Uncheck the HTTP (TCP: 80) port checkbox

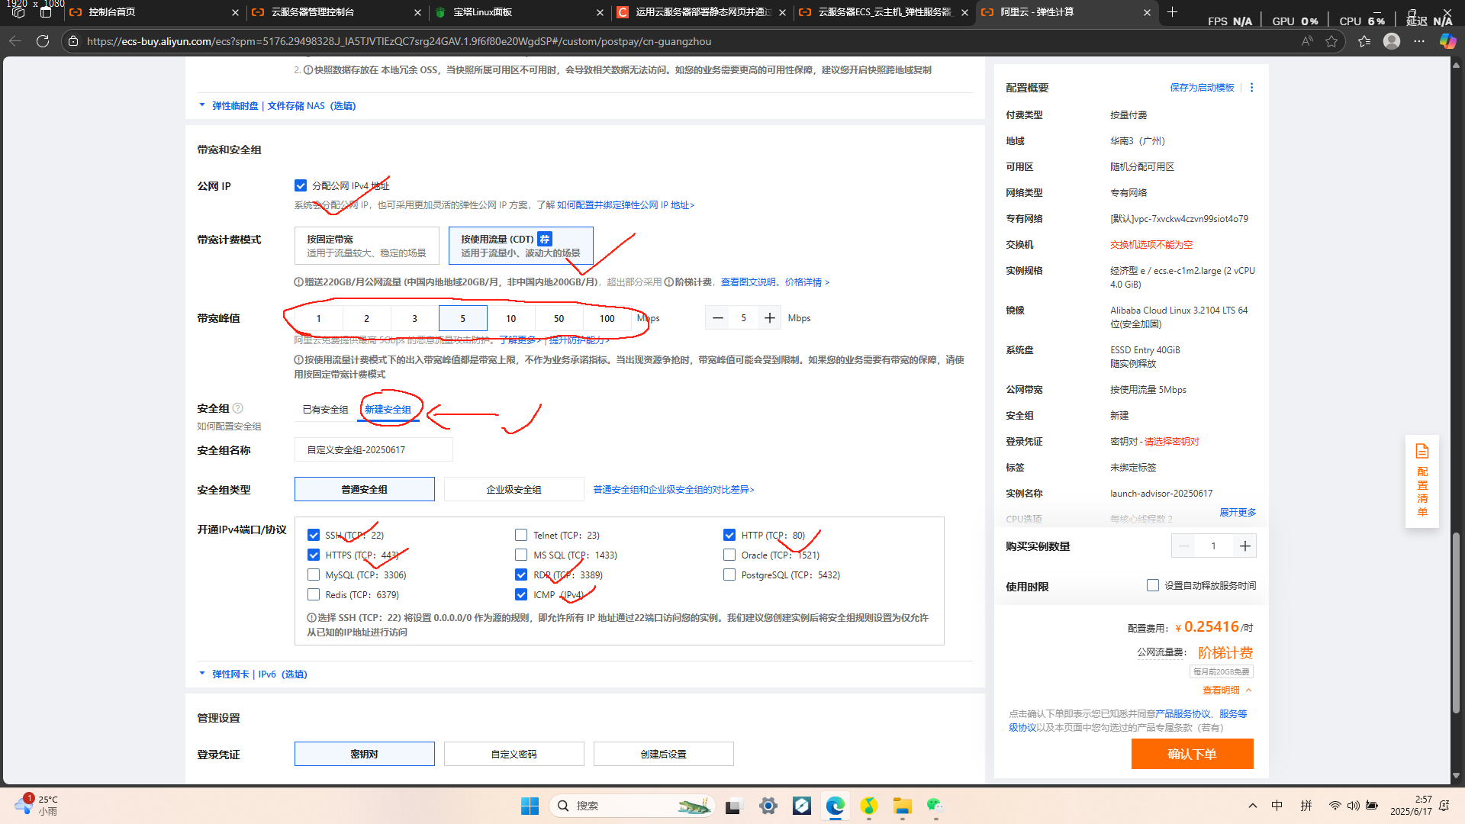[x=729, y=535]
